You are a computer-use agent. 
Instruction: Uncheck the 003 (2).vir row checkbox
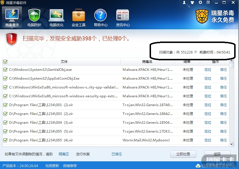(x=5, y=114)
